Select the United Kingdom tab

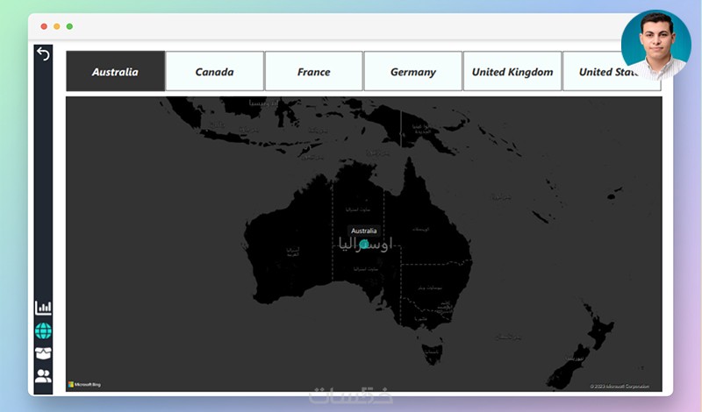point(512,71)
